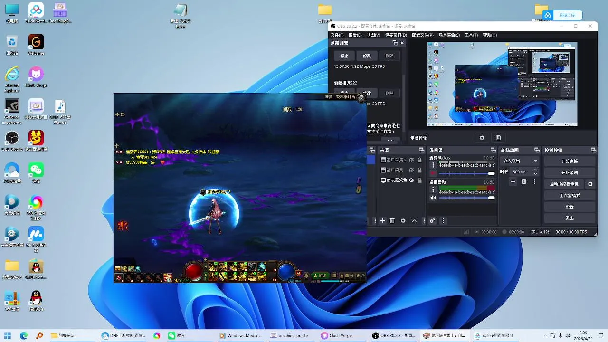Click 停止 button in 多路推流 panel
This screenshot has width=608, height=342.
point(344,56)
